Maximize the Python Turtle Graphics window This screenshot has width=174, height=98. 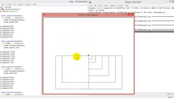tap(126, 14)
